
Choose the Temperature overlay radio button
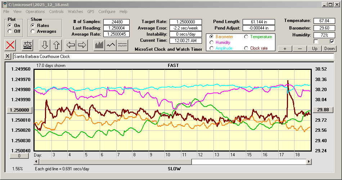click(x=247, y=37)
